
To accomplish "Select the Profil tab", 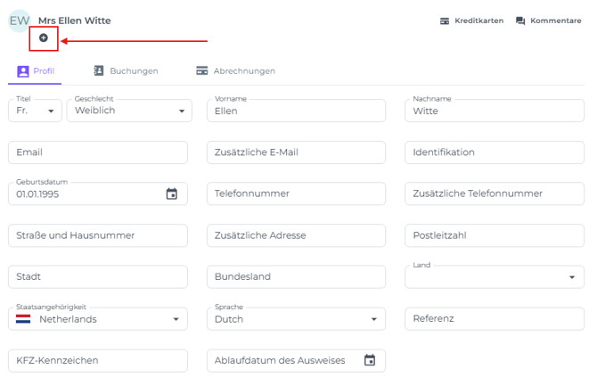I will 36,70.
